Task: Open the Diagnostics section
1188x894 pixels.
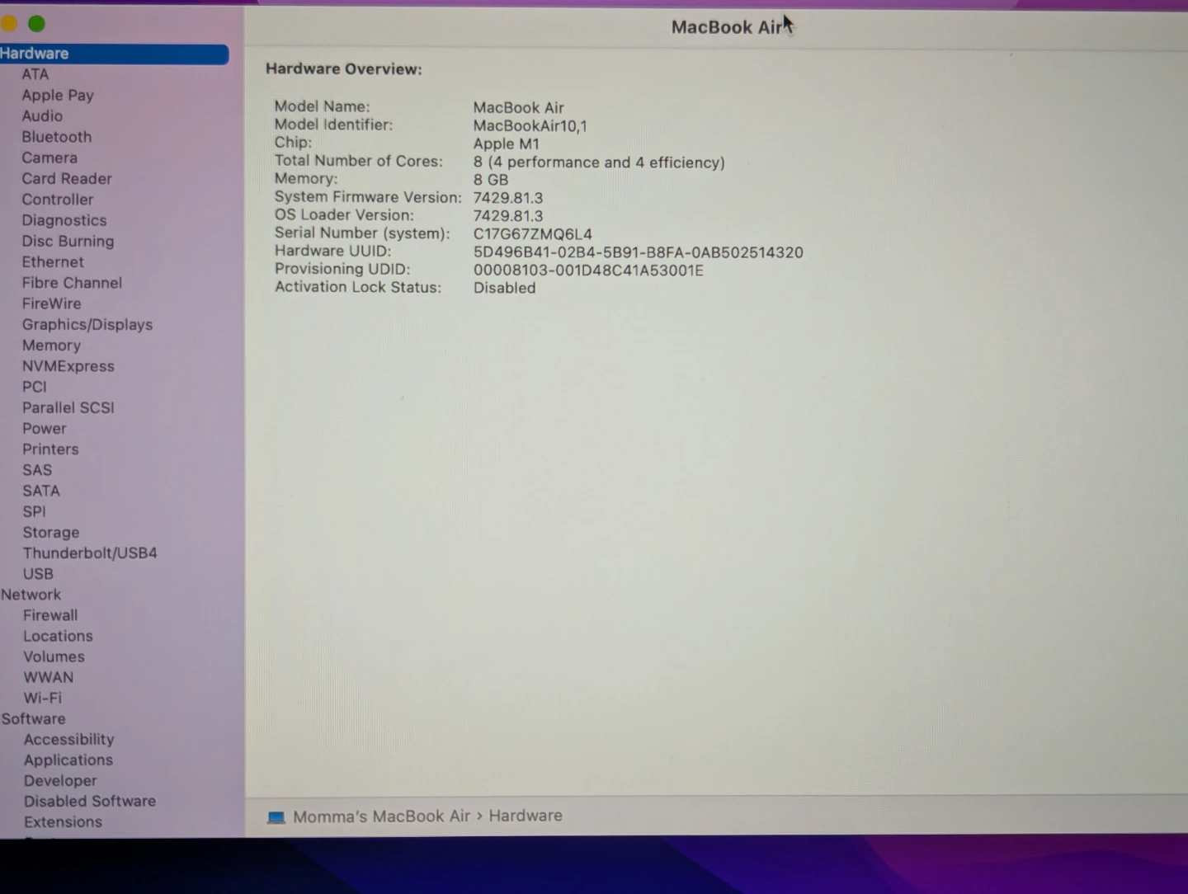Action: 64,220
